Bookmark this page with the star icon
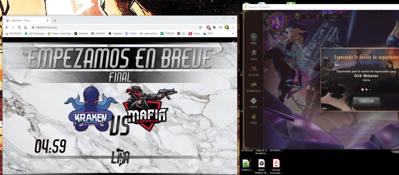Image resolution: width=399 pixels, height=175 pixels. (200, 27)
